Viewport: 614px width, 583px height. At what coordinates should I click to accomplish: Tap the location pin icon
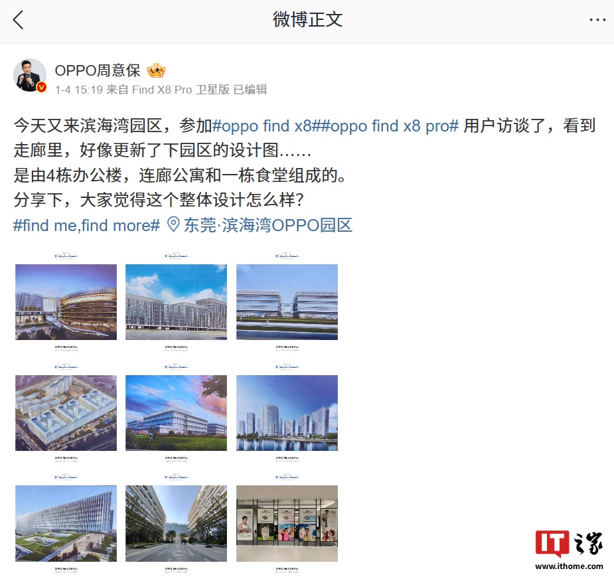pyautogui.click(x=173, y=225)
